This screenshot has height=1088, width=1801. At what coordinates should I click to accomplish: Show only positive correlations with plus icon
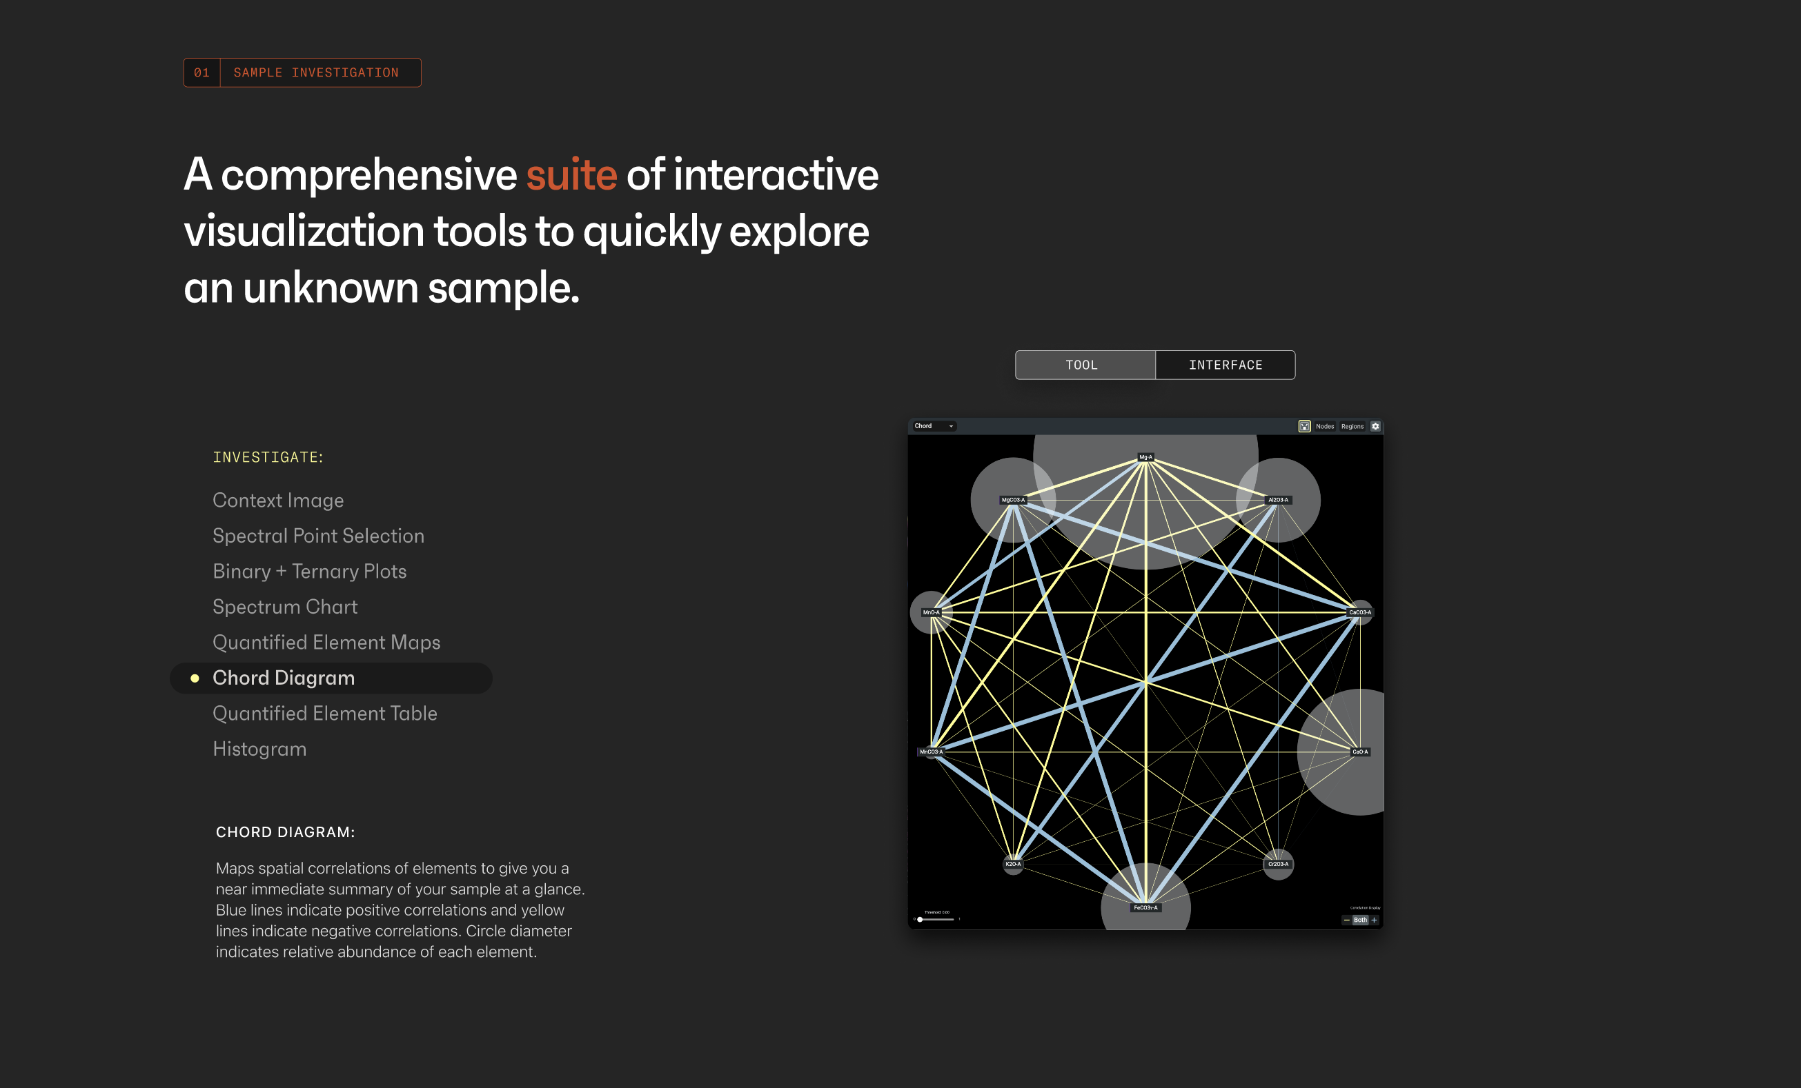(1374, 920)
